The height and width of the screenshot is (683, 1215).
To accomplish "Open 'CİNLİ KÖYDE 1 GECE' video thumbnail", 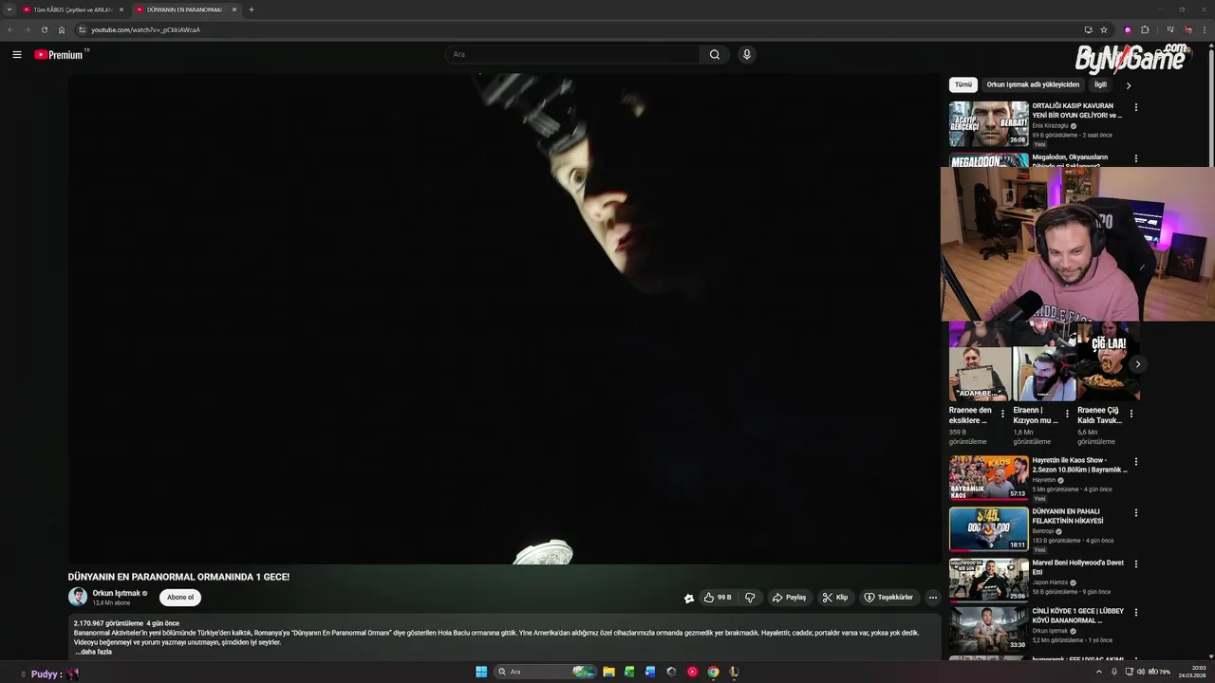I will click(x=989, y=629).
